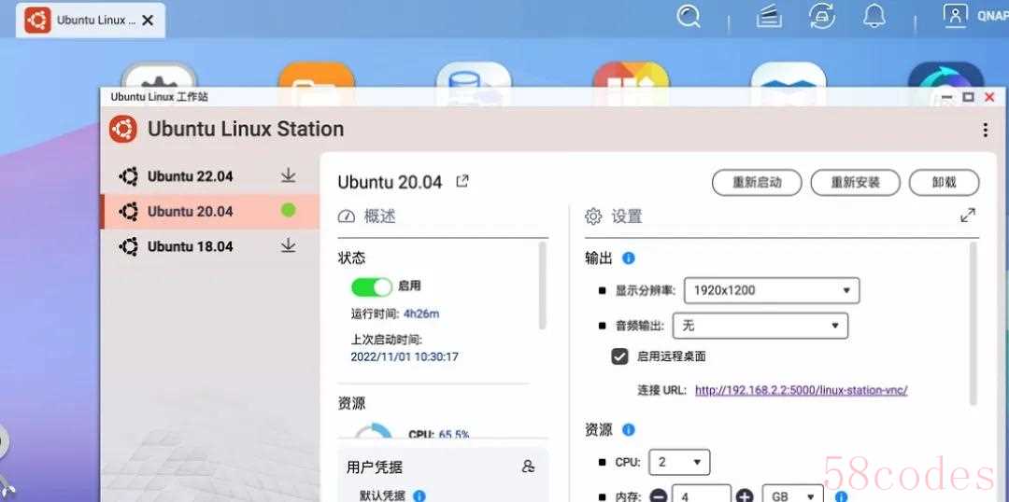Image resolution: width=1009 pixels, height=502 pixels.
Task: Click the info icon beside 资源 settings
Action: 629,429
